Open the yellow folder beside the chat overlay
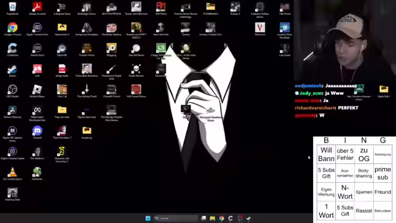 click(x=384, y=91)
